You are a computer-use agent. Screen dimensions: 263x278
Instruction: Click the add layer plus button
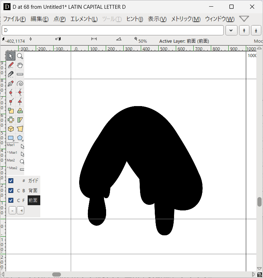pos(21,211)
